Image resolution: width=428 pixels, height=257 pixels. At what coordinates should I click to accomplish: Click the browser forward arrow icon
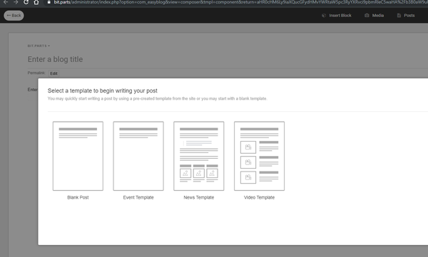[16, 2]
